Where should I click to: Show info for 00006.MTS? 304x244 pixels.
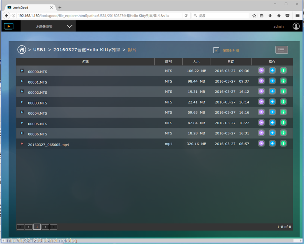click(283, 133)
